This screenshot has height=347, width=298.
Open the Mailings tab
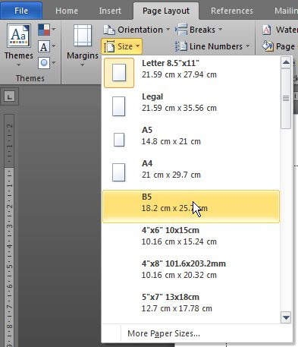tap(286, 11)
